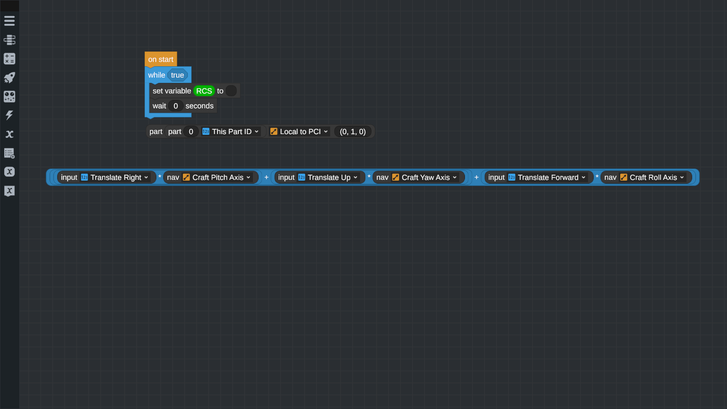727x409 pixels.
Task: Click the multiply sign after Translate Up
Action: pos(369,177)
